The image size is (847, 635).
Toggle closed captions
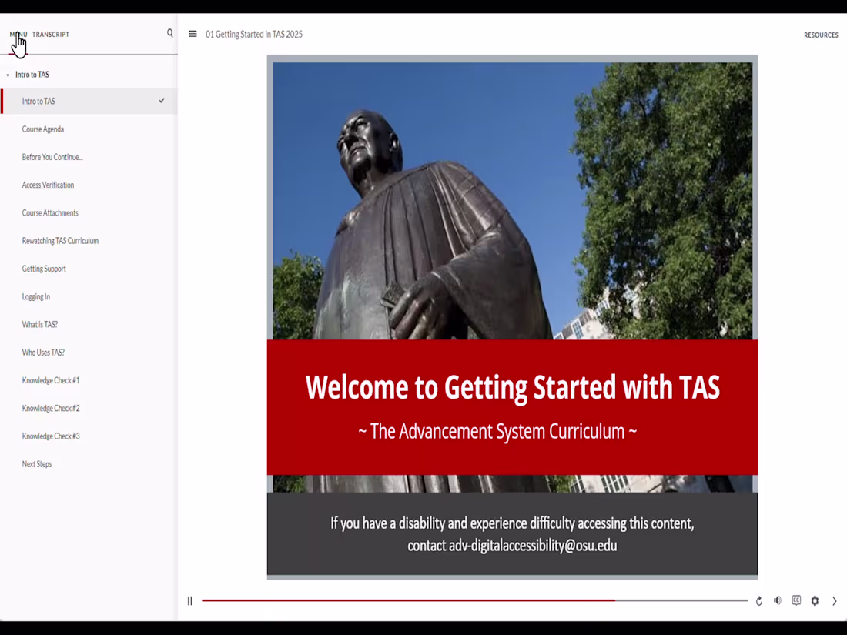796,600
